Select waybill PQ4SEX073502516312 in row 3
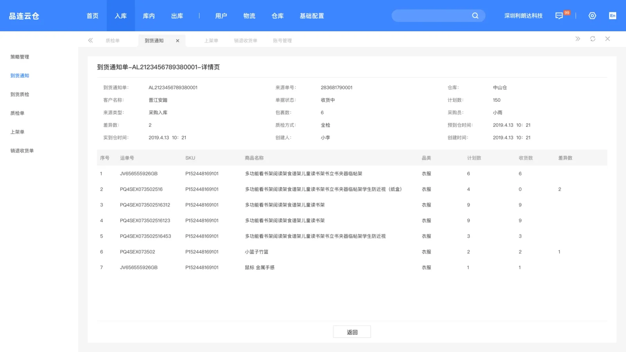The width and height of the screenshot is (626, 352). click(x=145, y=205)
